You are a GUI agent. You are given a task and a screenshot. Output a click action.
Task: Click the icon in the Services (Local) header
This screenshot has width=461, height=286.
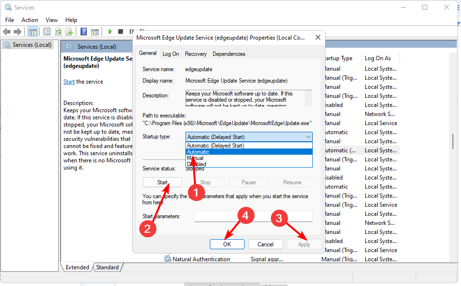pos(70,46)
